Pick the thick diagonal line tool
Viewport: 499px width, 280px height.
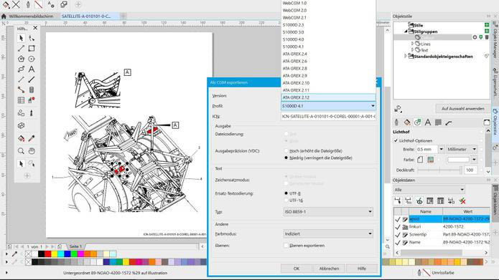32,79
